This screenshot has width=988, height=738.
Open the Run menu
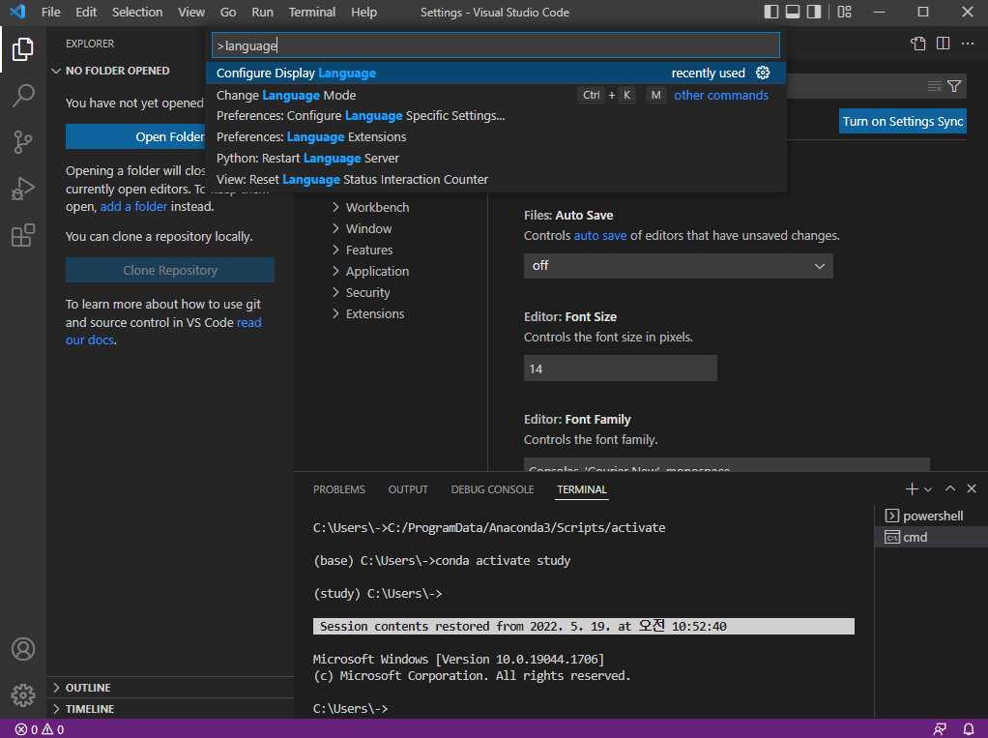click(262, 12)
